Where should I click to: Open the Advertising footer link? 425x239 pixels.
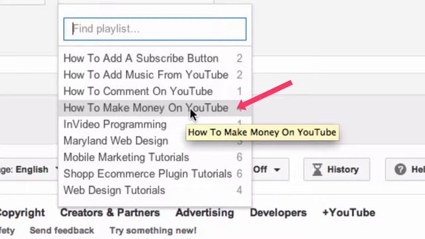pyautogui.click(x=205, y=212)
